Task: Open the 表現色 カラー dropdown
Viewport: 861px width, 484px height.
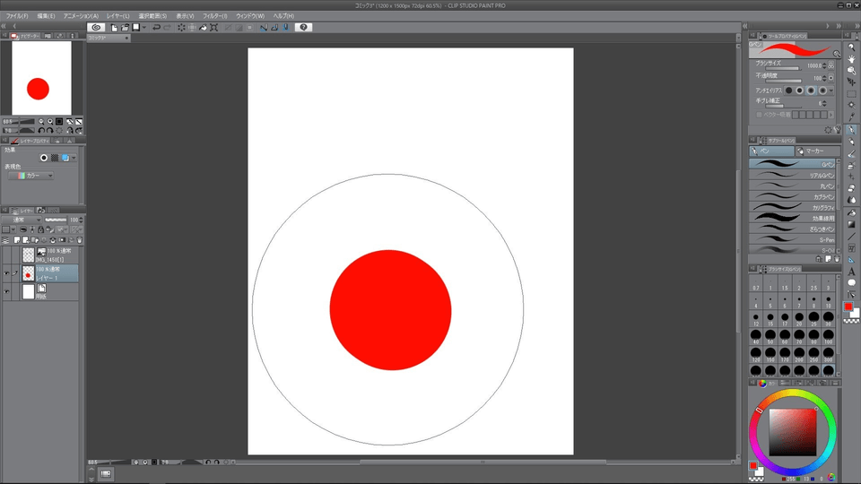Action: [x=31, y=176]
